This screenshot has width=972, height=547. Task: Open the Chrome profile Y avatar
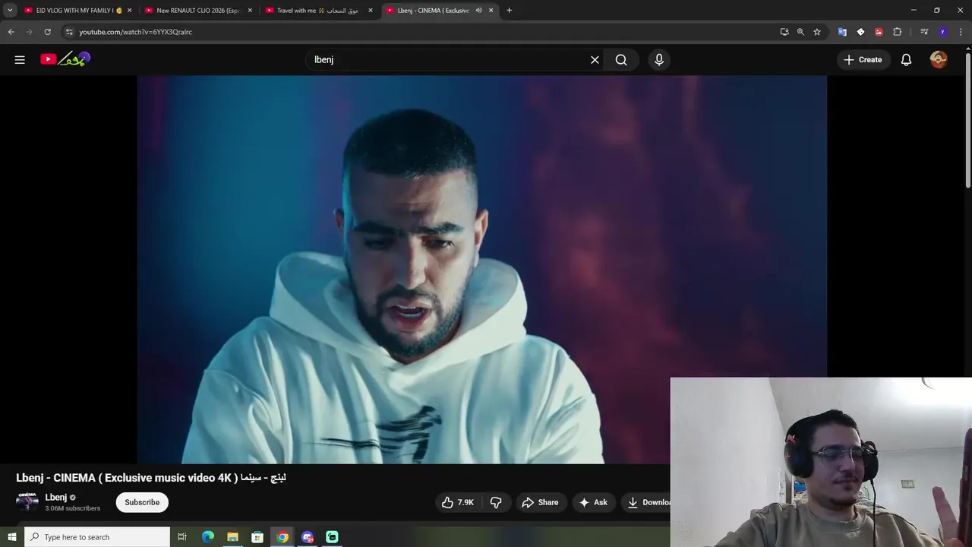point(942,32)
